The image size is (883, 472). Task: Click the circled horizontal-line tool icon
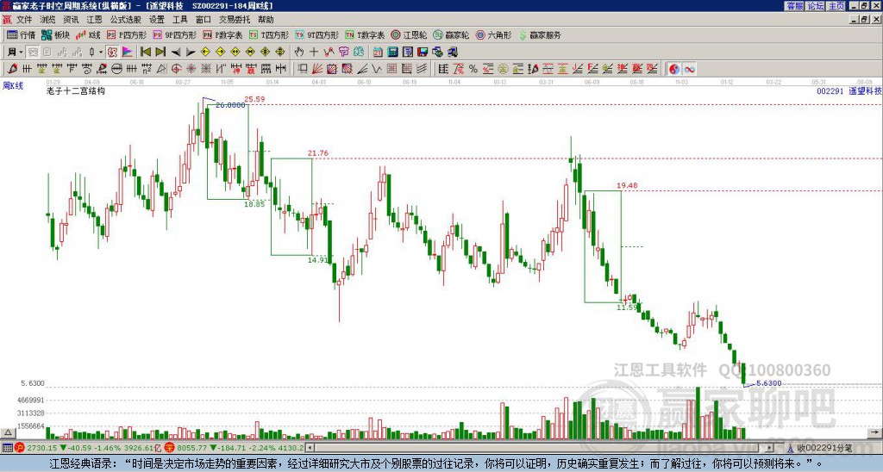(x=116, y=69)
